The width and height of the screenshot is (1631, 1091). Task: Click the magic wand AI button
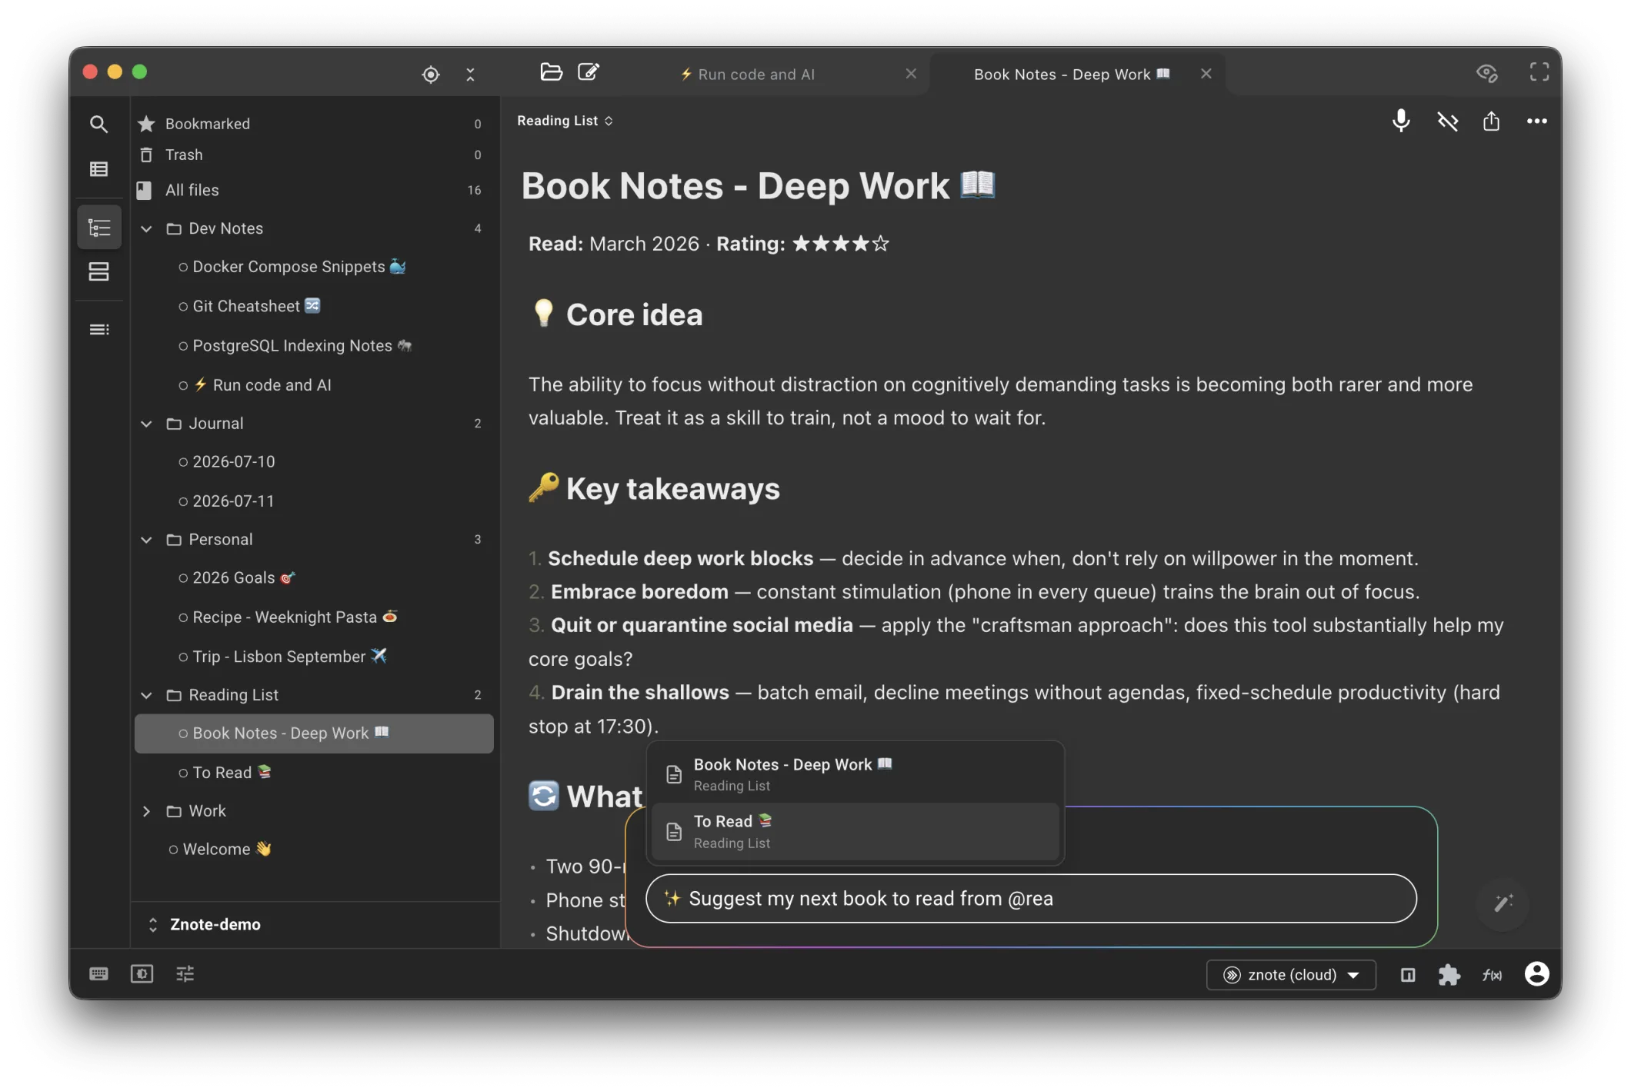click(x=1503, y=903)
